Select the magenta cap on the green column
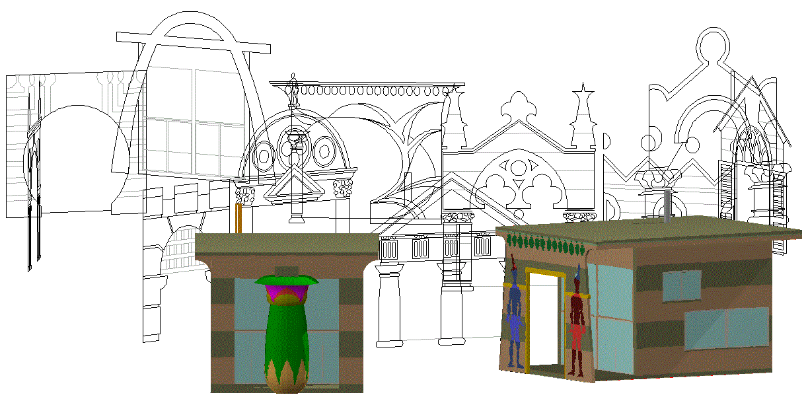The height and width of the screenshot is (403, 806). tap(287, 291)
